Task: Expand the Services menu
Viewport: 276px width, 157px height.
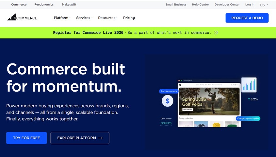Action: [84, 18]
